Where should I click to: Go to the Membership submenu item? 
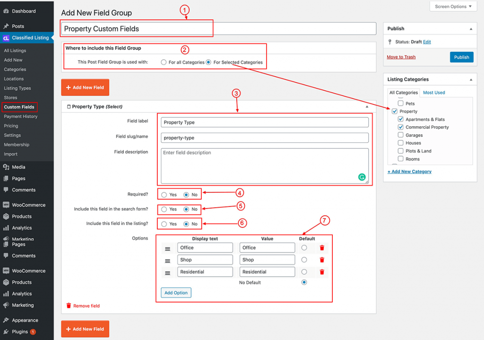pos(17,145)
